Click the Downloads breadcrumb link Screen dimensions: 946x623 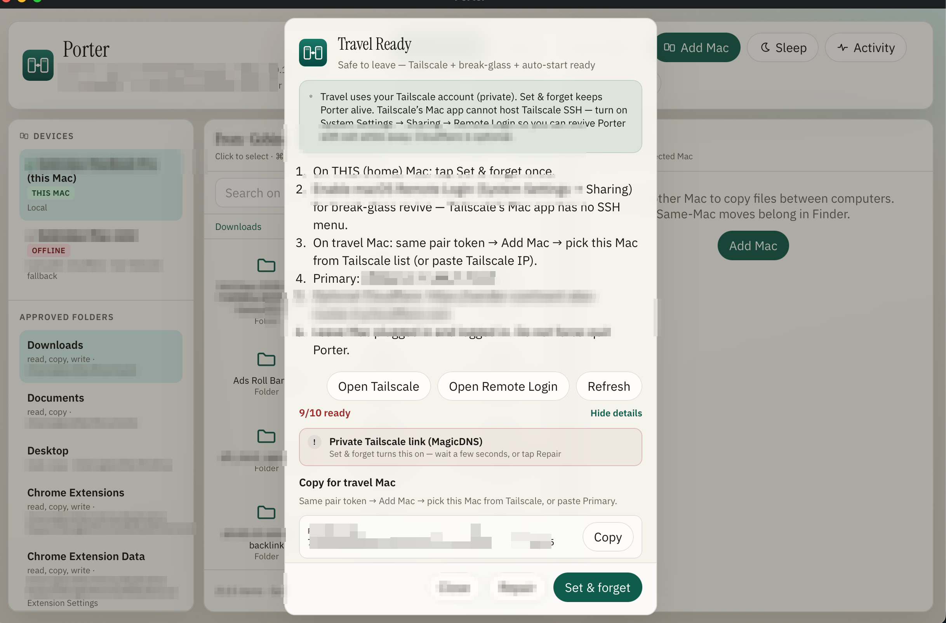238,226
